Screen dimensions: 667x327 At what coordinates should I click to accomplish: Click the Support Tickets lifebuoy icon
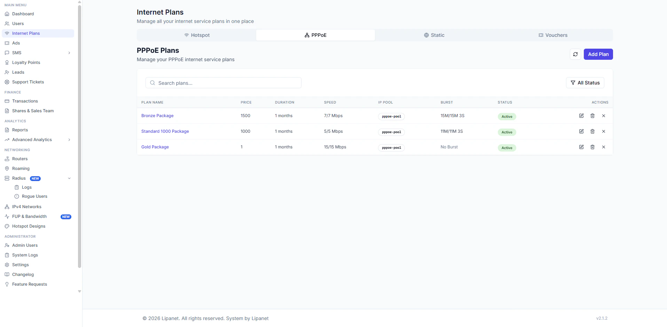pyautogui.click(x=7, y=82)
